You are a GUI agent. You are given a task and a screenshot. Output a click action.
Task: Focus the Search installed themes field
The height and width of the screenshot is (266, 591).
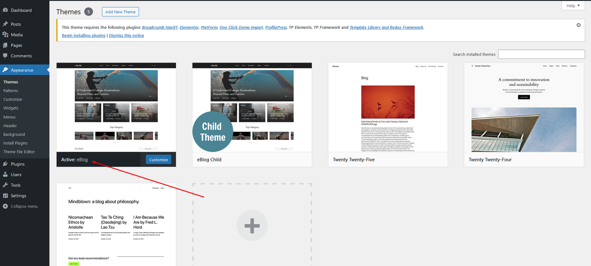541,54
